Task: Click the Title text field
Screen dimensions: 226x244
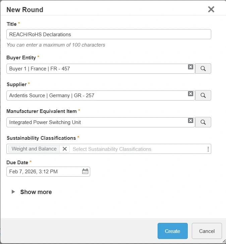Action: click(109, 34)
